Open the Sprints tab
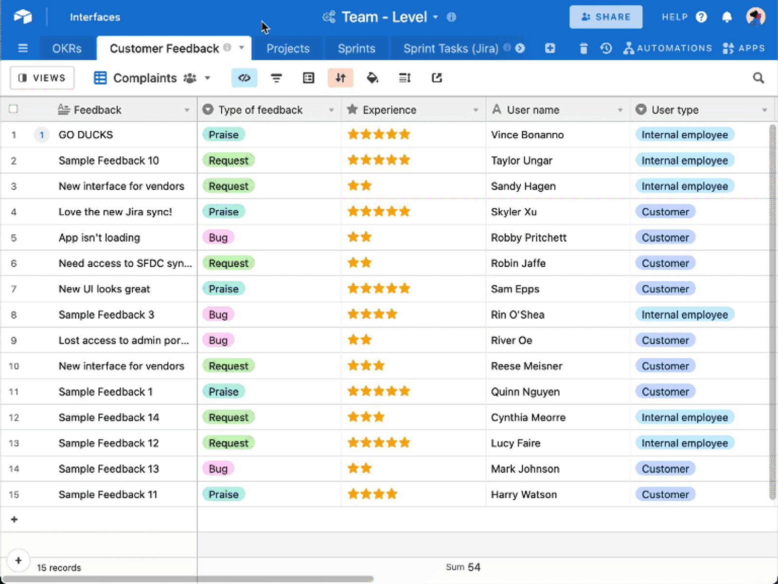Viewport: 778px width, 584px height. [356, 49]
